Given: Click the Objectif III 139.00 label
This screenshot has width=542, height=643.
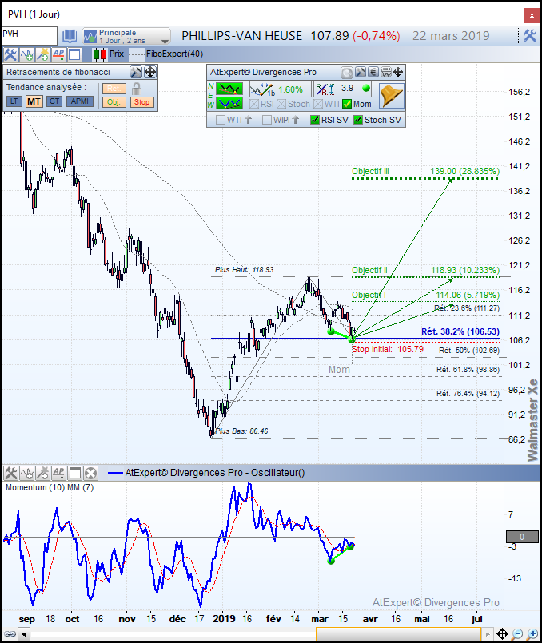Looking at the screenshot, I should [x=425, y=172].
